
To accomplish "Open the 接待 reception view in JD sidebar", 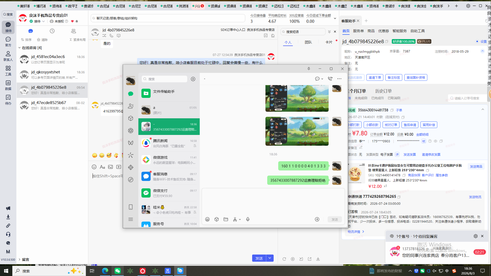I will click(8, 27).
